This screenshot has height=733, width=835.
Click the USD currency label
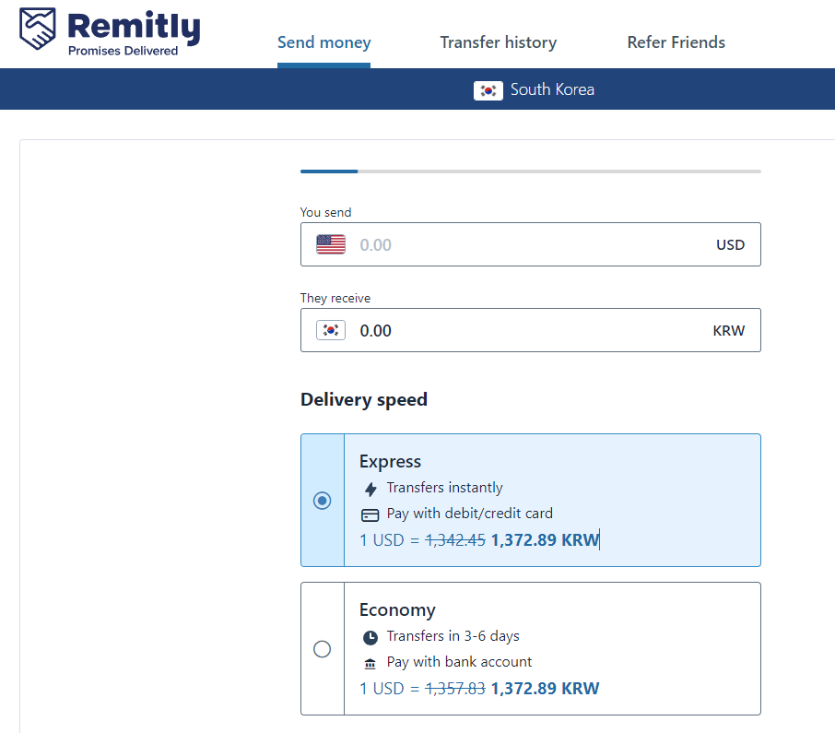tap(730, 245)
